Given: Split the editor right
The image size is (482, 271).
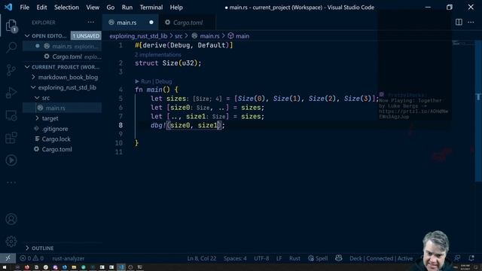Looking at the screenshot, I should (459, 22).
